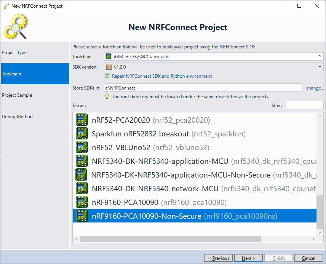Click the board icon beside nRF52-PCA20020
326x264 pixels.
[82, 120]
